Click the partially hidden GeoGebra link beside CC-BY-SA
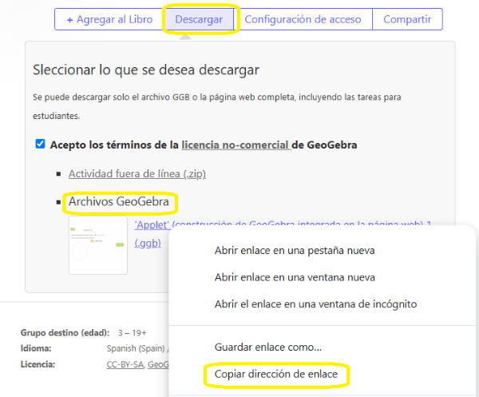 click(x=158, y=364)
